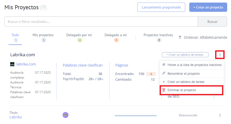Click the + Crear un tablero de tareas outlined button
Screen dimensions: 231x124
click(x=185, y=55)
